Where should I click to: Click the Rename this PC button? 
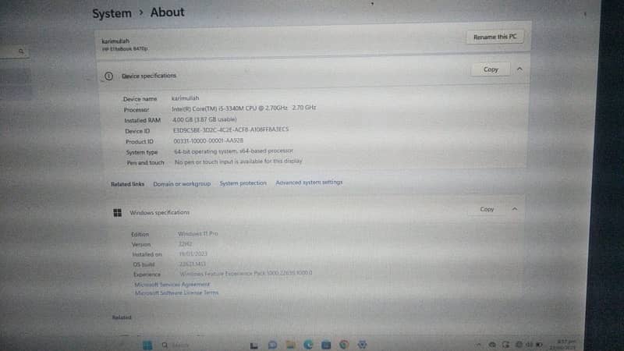click(x=495, y=37)
